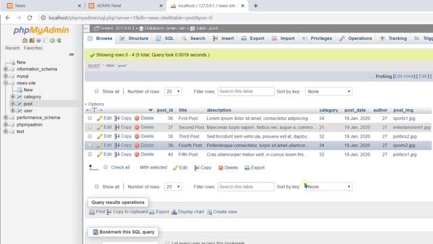Viewport: 433px width, 244px height.
Task: Tick checkbox for First Post row
Action: point(90,118)
